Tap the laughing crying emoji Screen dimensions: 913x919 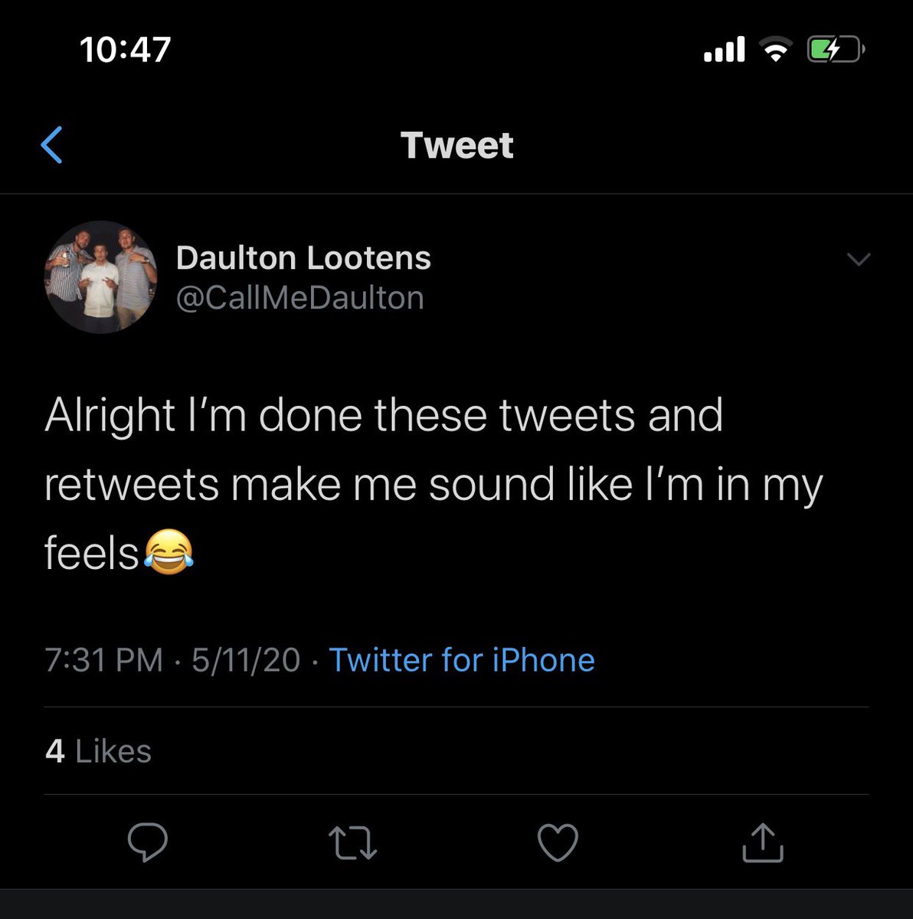169,553
